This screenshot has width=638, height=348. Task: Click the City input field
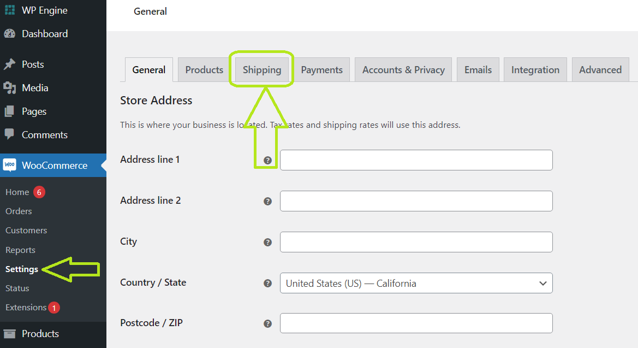coord(416,242)
